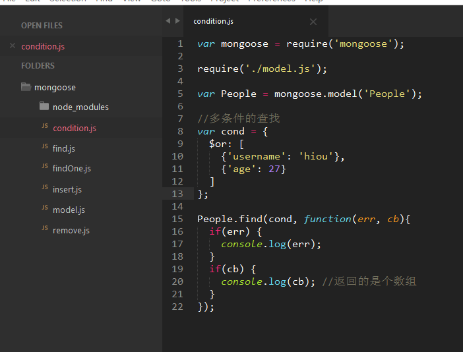463x352 pixels.
Task: Click JS icon beside model.js
Action: click(x=45, y=208)
